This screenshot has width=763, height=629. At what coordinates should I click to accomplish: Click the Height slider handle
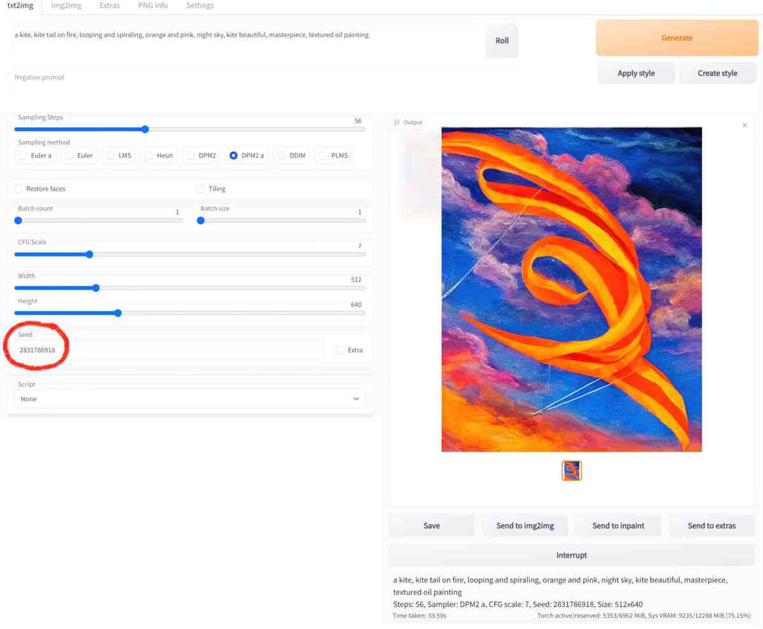coord(118,313)
